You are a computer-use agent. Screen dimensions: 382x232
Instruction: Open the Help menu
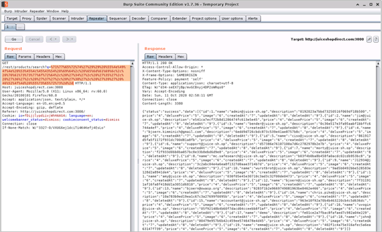65,11
